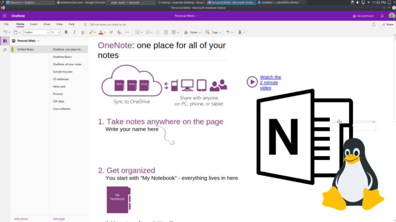Click the Format Painter icon
Screen dimensions: 396x222
point(111,32)
